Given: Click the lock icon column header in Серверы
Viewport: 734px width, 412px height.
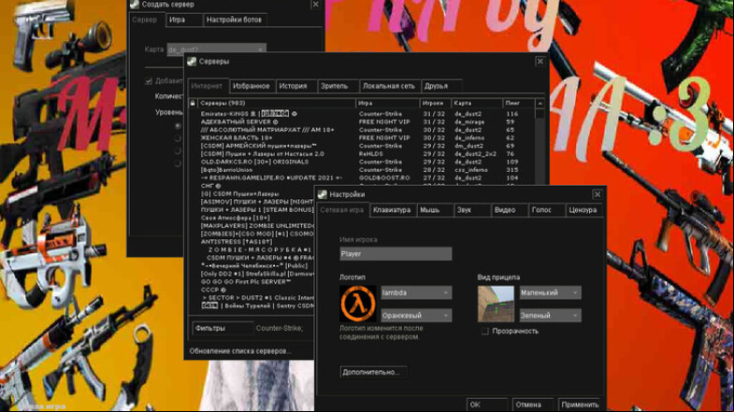Looking at the screenshot, I should pos(193,103).
